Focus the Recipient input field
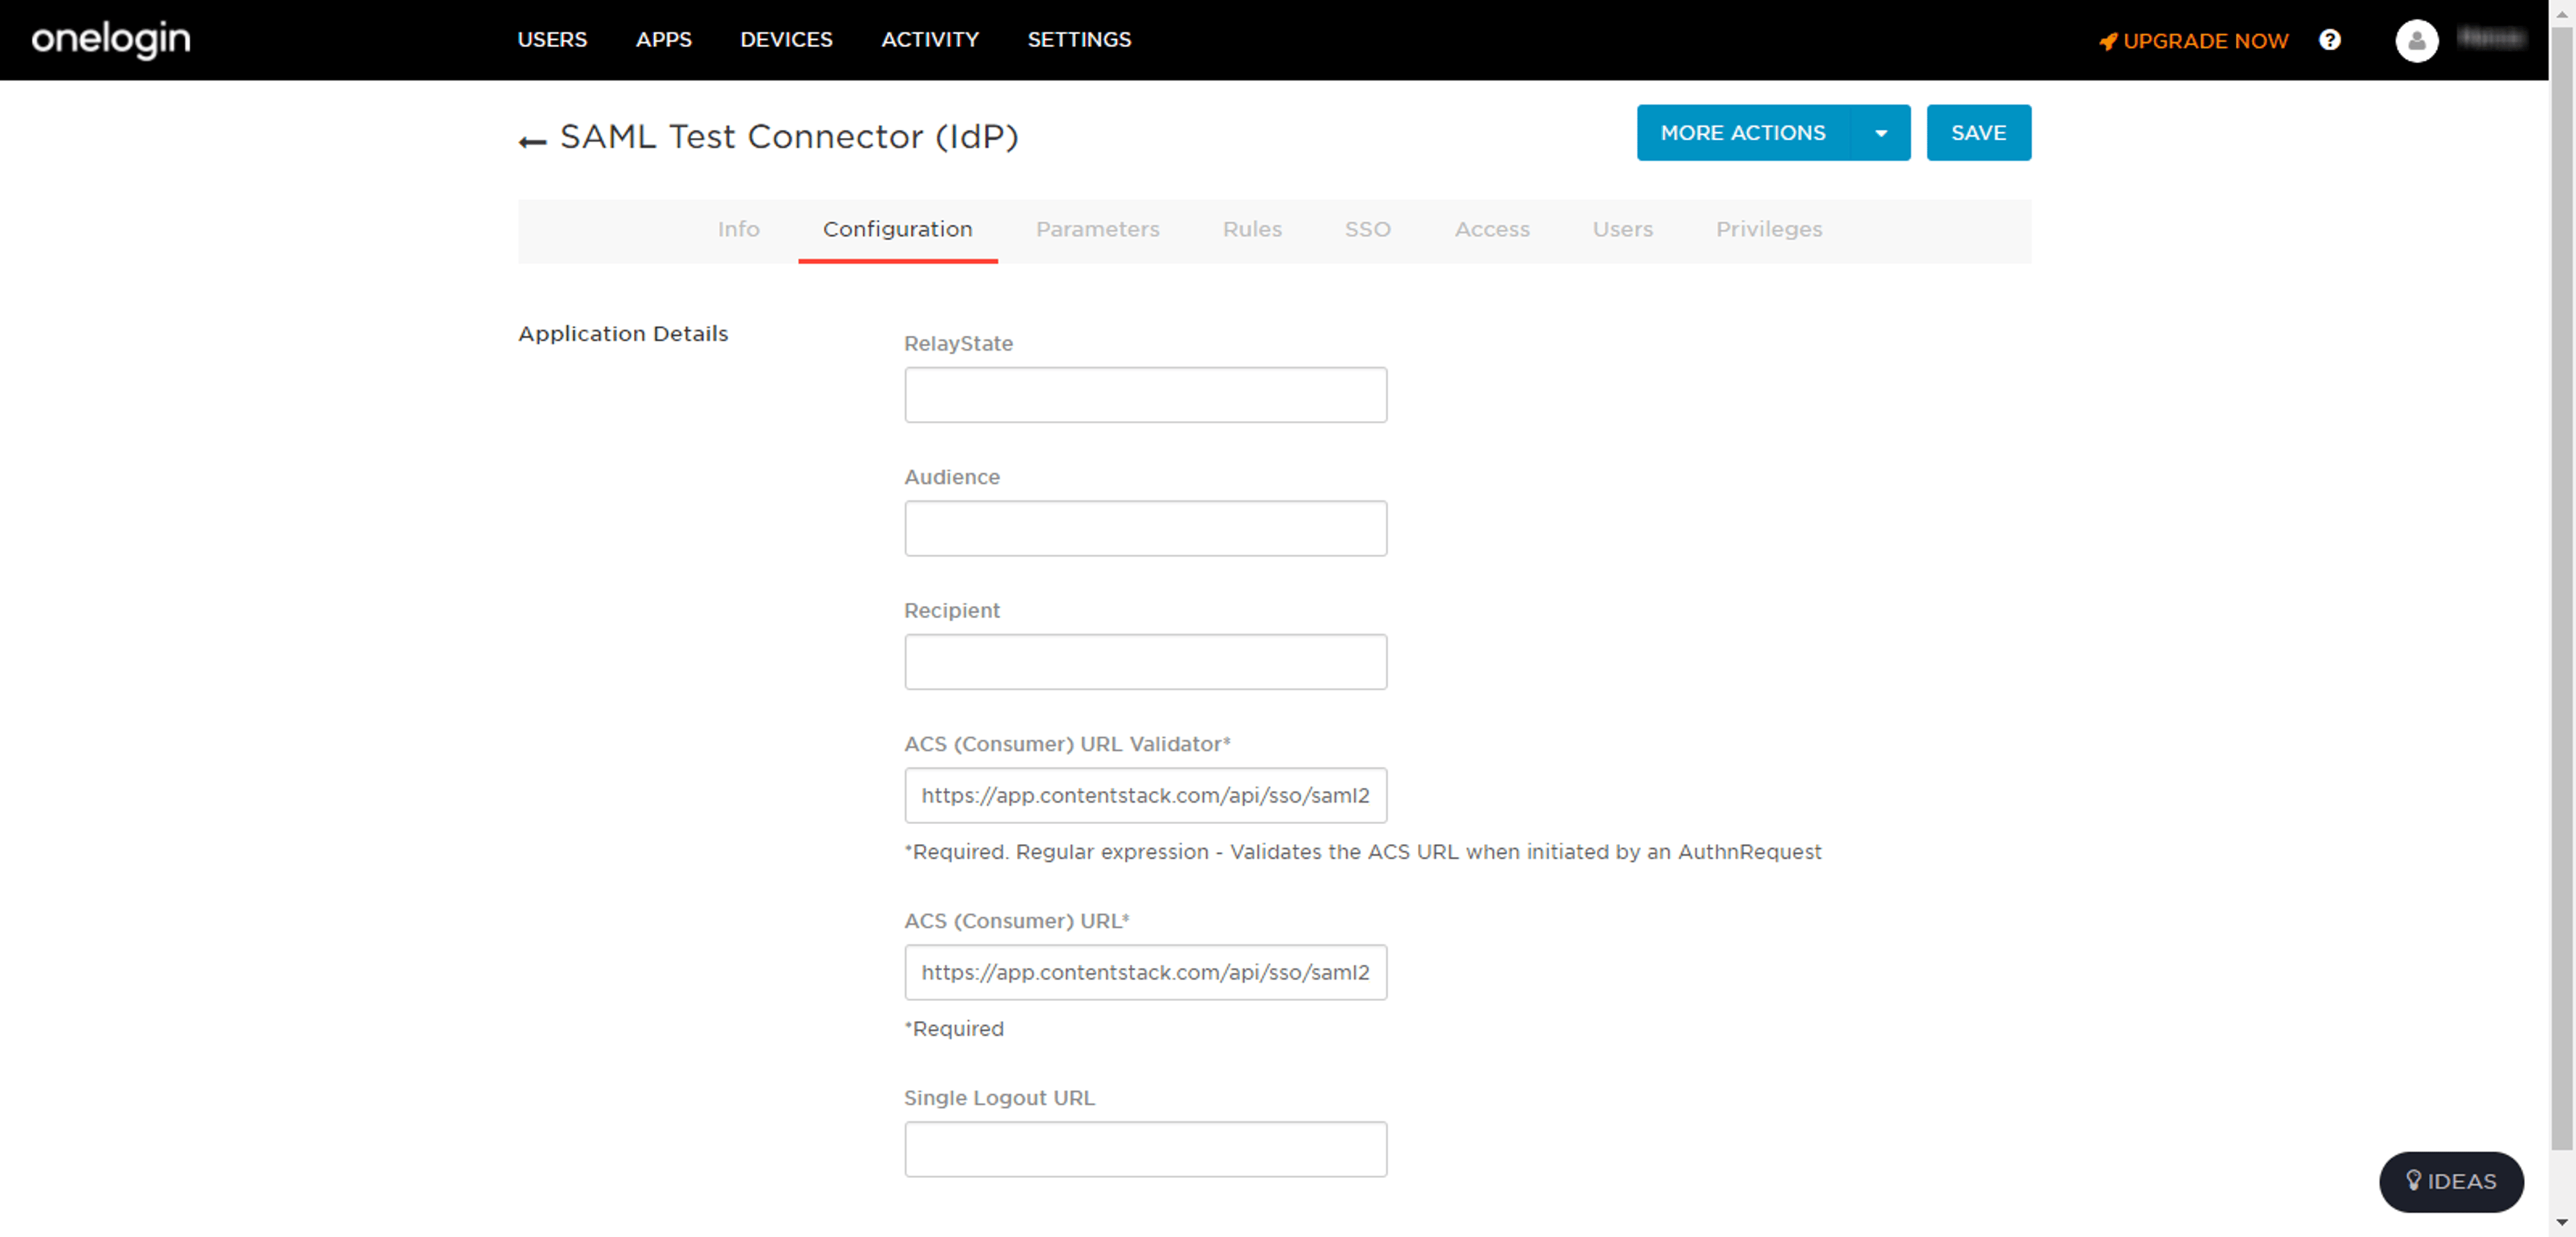The image size is (2576, 1237). click(x=1145, y=662)
